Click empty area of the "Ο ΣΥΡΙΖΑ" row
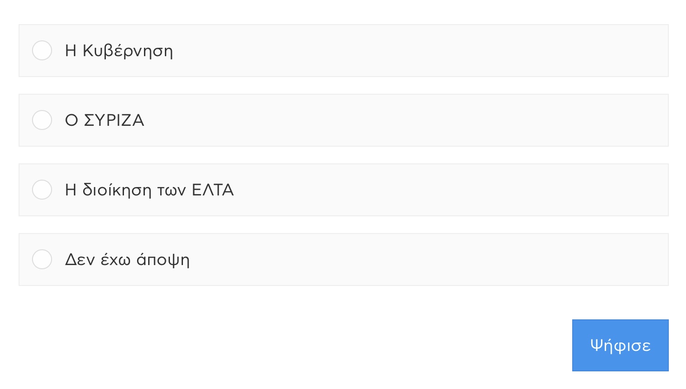This screenshot has height=389, width=686. click(x=418, y=121)
